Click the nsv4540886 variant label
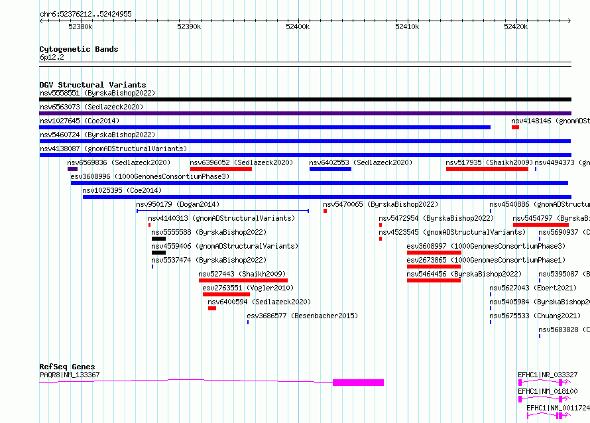The width and height of the screenshot is (590, 423). click(540, 204)
